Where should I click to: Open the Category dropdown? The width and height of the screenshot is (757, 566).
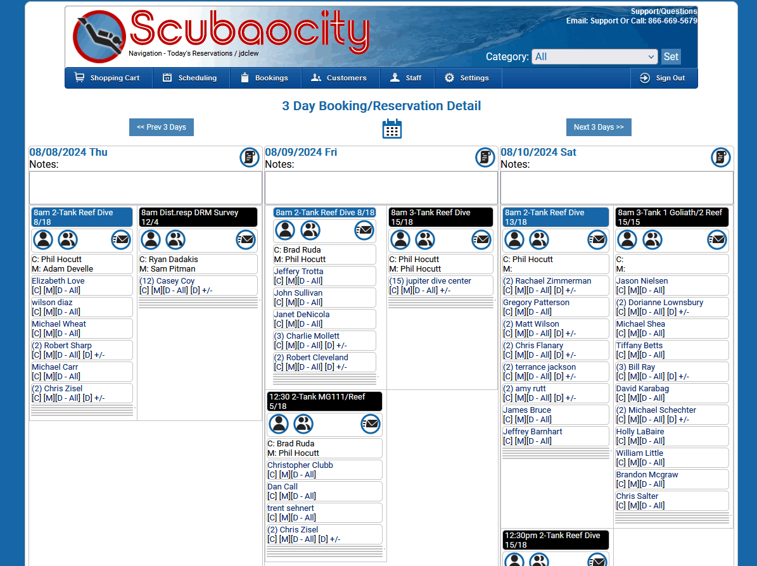click(x=594, y=57)
